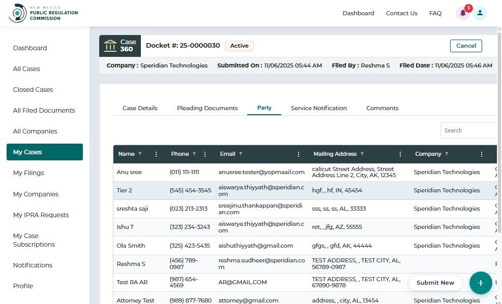Switch to the Pleading Documents tab
The image size is (502, 304).
point(208,108)
